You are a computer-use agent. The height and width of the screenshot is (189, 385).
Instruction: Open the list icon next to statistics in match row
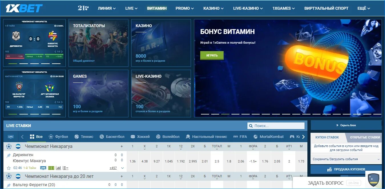pos(65,168)
